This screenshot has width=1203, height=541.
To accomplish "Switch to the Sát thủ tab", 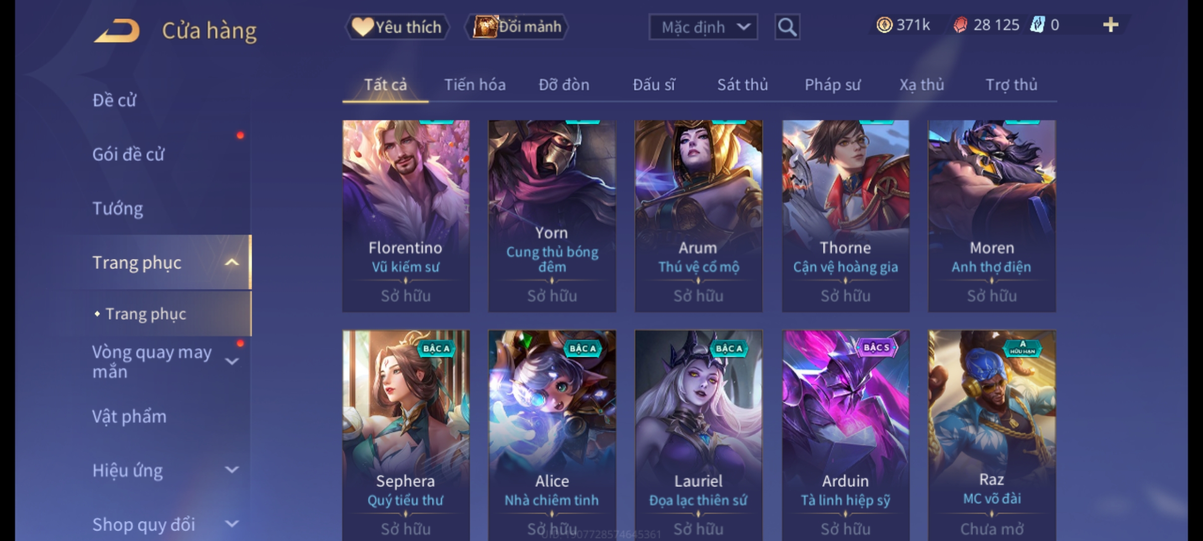I will [x=742, y=85].
